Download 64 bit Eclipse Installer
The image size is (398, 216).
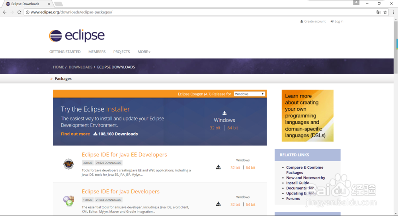coord(233,128)
